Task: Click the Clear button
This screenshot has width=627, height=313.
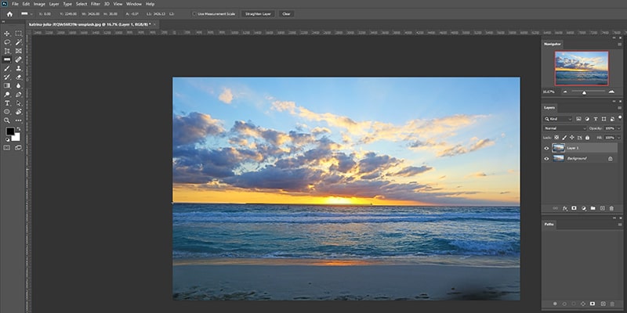Action: click(286, 14)
